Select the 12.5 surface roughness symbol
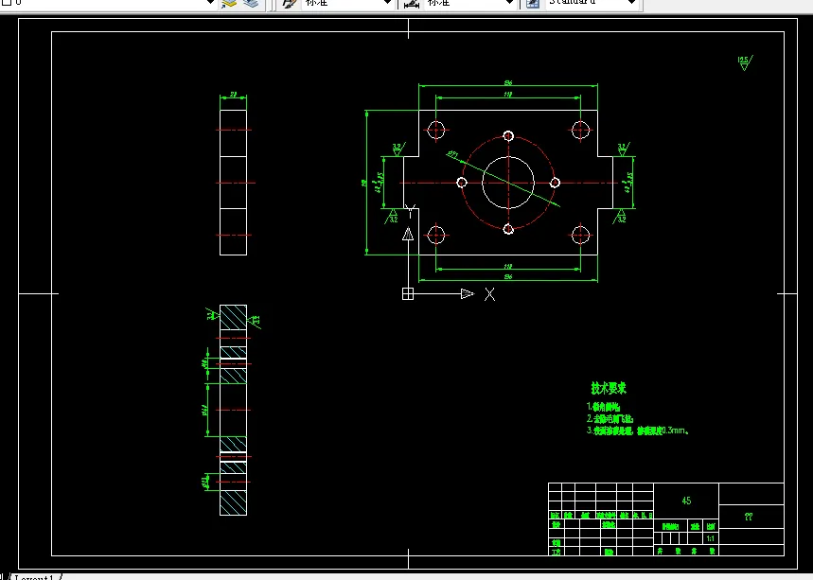The image size is (813, 580). pyautogui.click(x=745, y=62)
